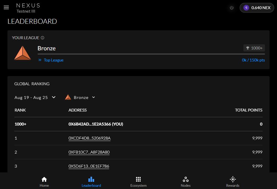Click the Nodes circles icon
Viewport: 277px width, 189px height.
[186, 179]
